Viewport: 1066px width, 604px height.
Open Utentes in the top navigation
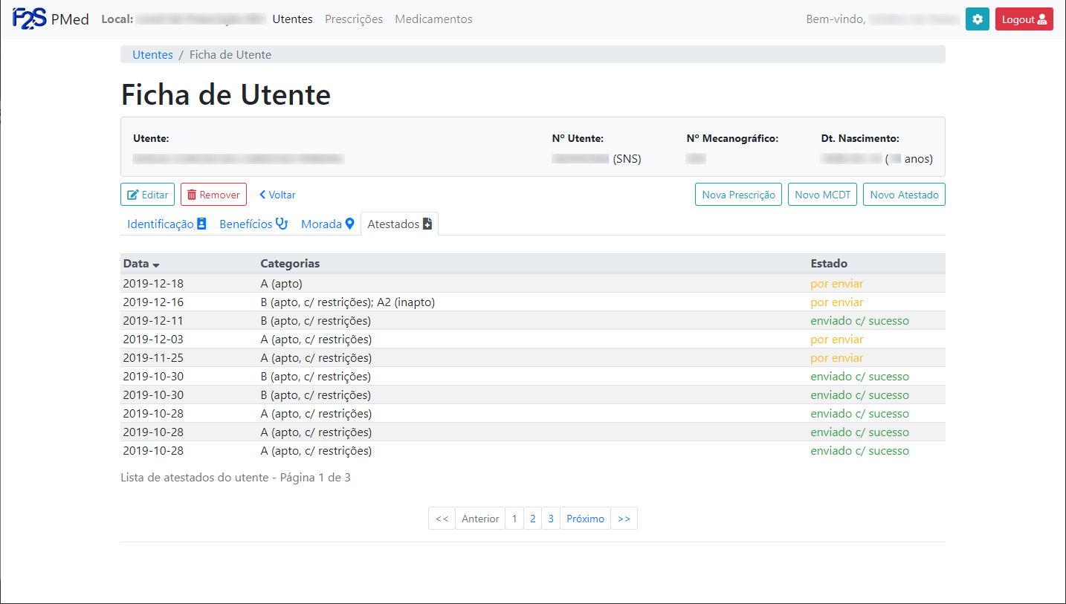(x=292, y=19)
